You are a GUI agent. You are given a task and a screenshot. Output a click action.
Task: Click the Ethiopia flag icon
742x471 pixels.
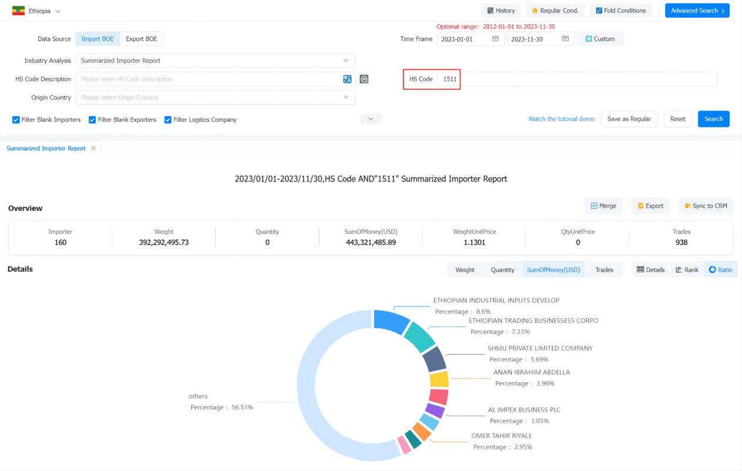(18, 11)
